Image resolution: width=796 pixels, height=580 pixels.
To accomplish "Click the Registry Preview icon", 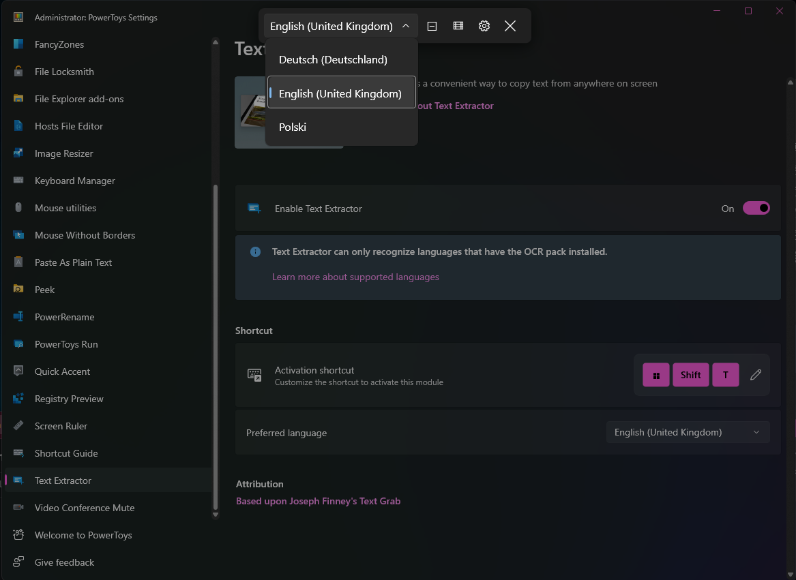I will pyautogui.click(x=18, y=398).
